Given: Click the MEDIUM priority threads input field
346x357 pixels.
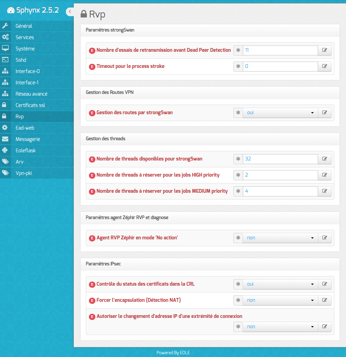Looking at the screenshot, I should (x=280, y=191).
